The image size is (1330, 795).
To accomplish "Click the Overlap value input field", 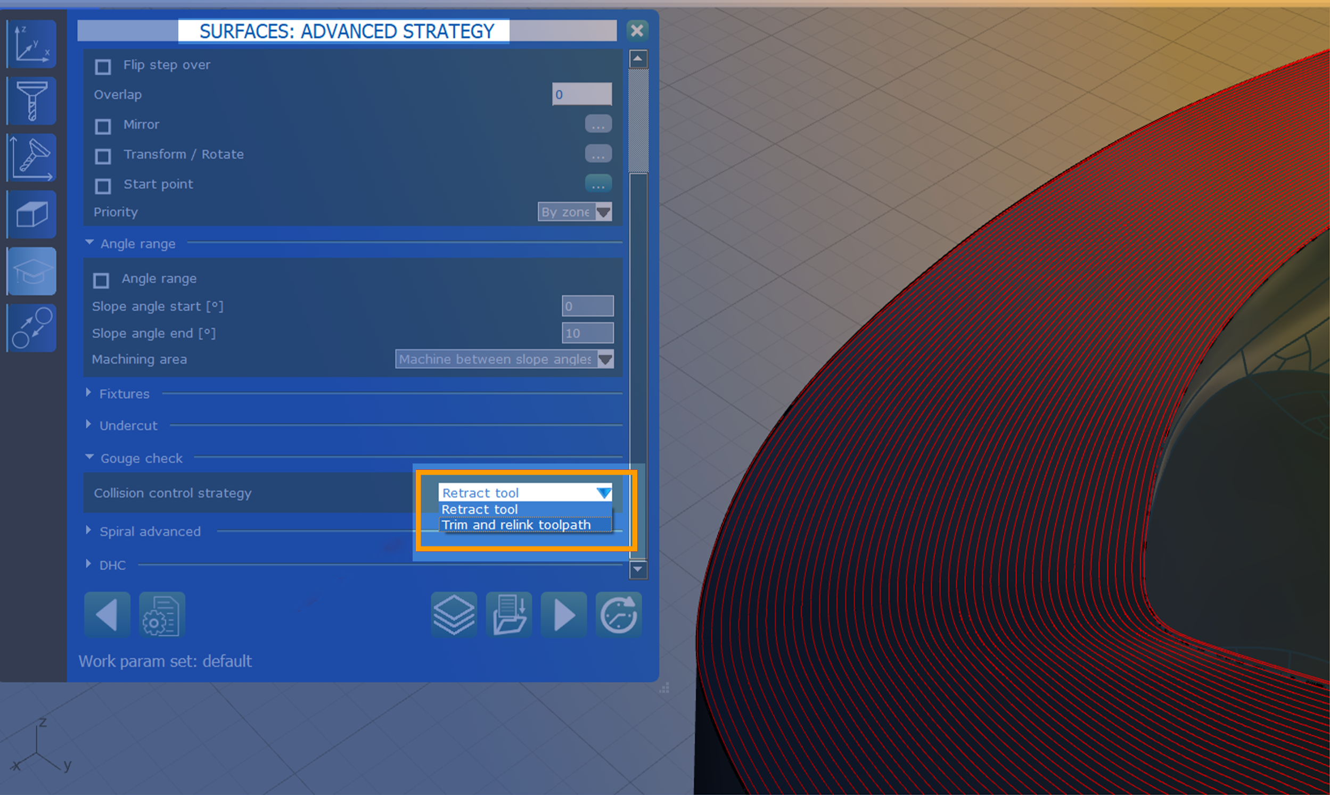I will tap(581, 94).
